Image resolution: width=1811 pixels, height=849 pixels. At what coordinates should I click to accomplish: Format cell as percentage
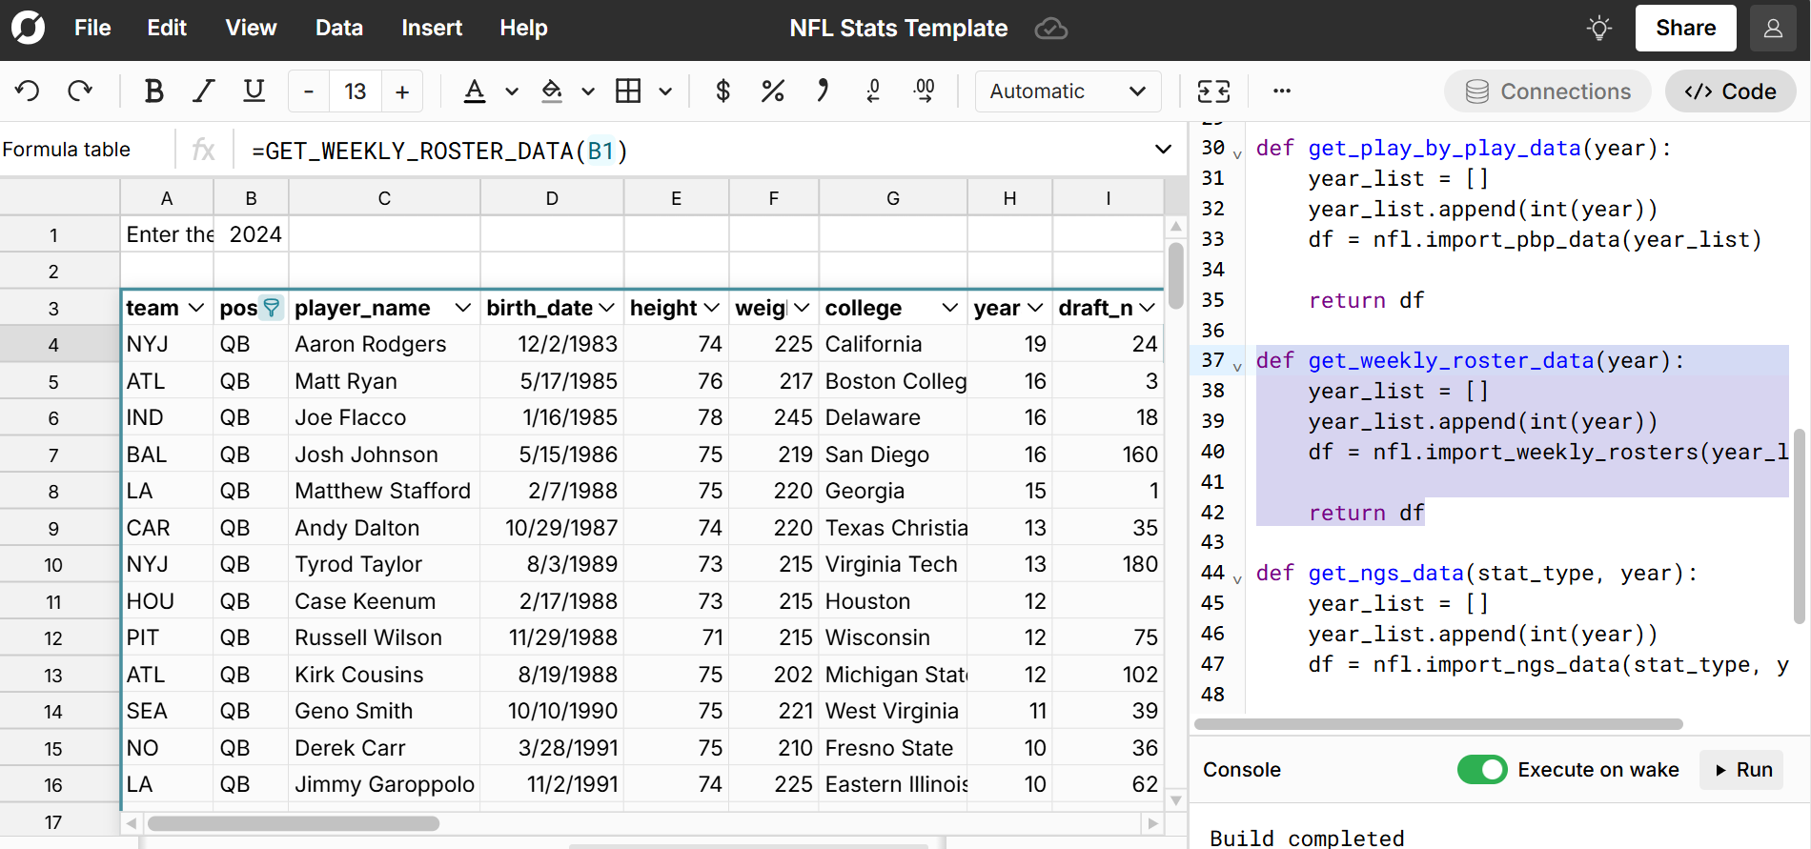click(x=772, y=91)
